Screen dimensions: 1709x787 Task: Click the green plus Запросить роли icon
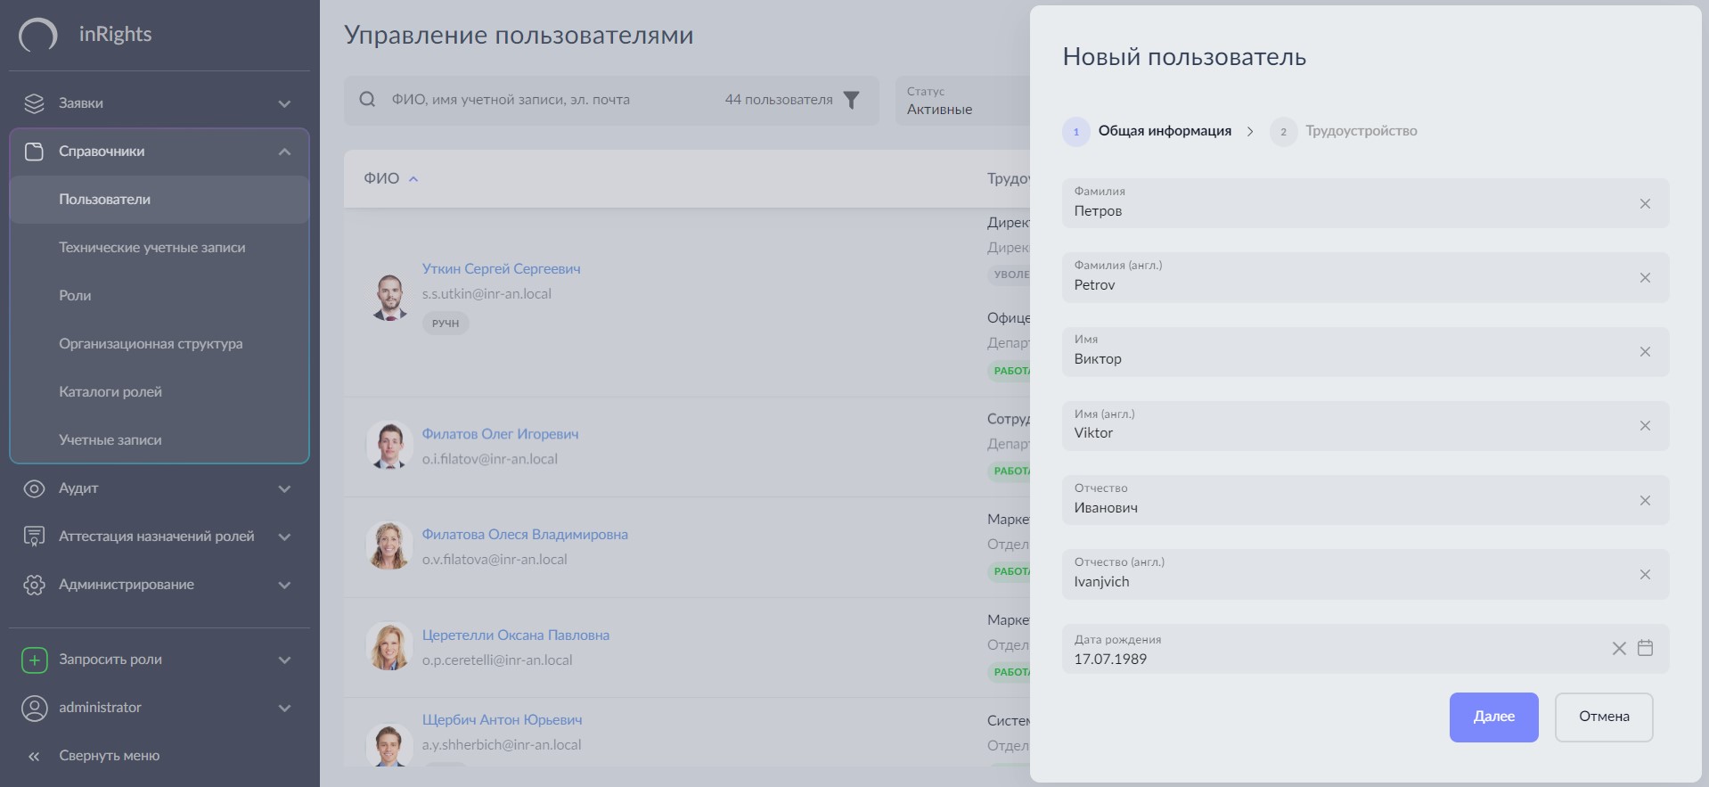[34, 660]
